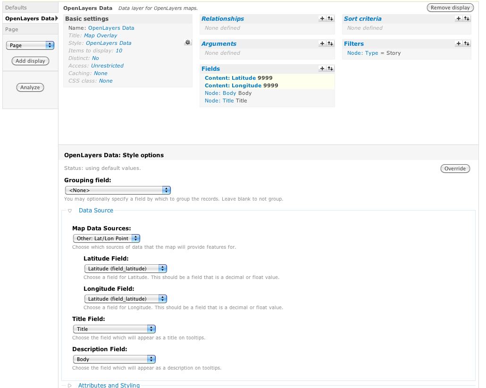The width and height of the screenshot is (486, 388).
Task: Edit Items to display value 10
Action: pos(119,51)
